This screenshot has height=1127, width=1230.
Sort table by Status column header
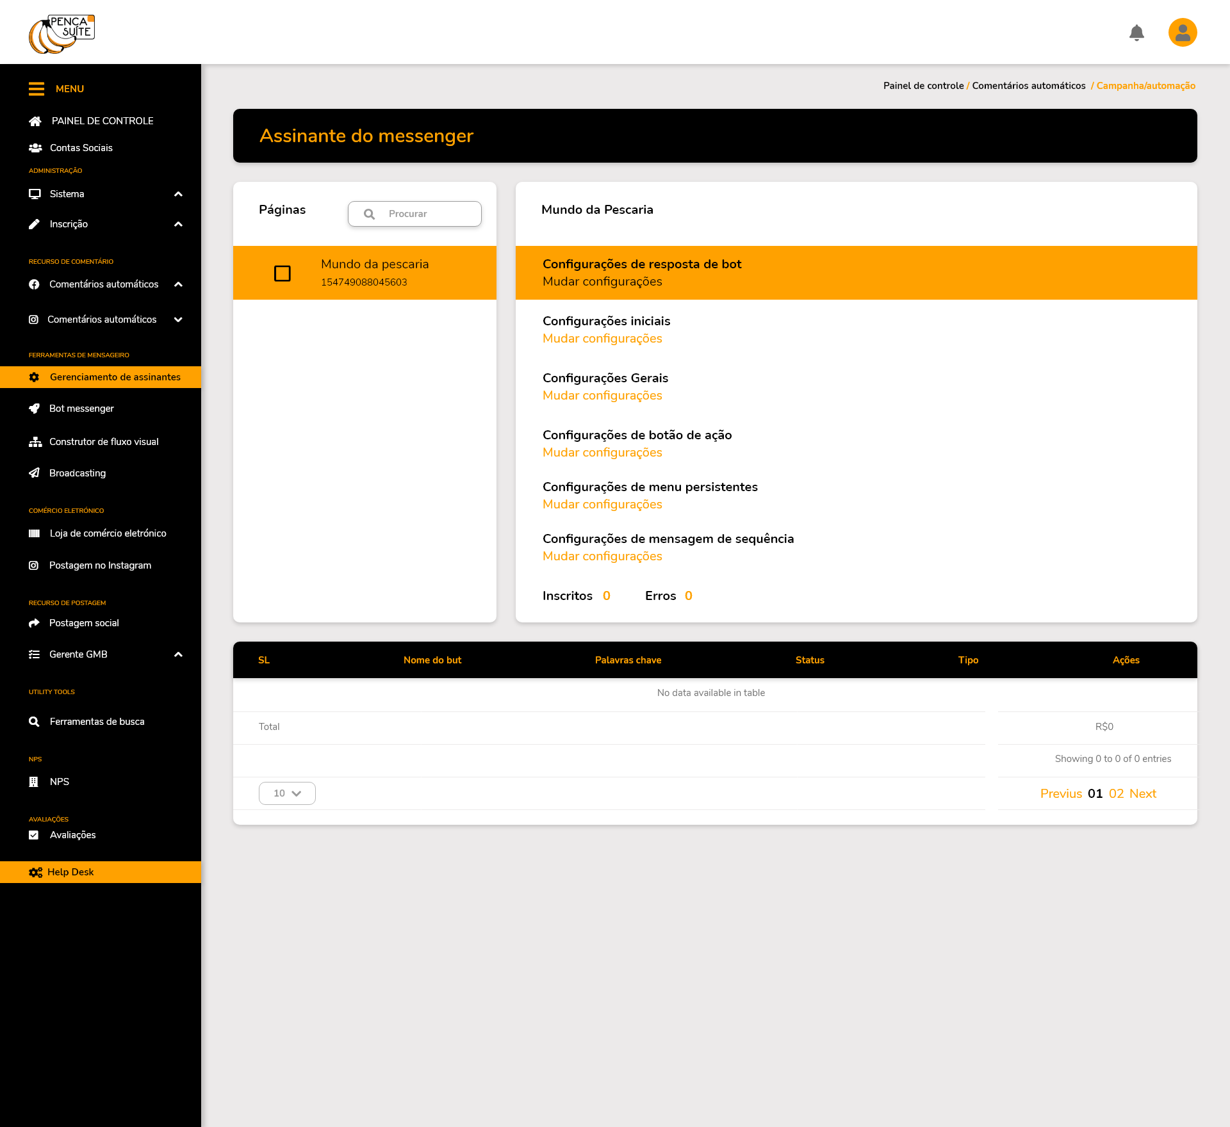tap(810, 660)
